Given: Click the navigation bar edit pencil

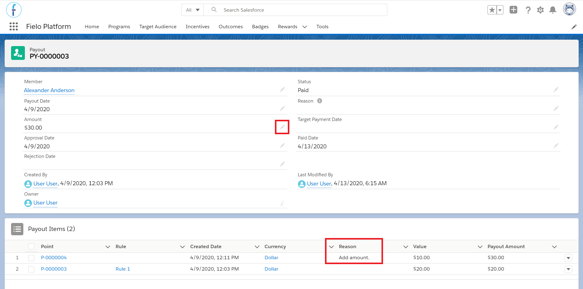Looking at the screenshot, I should pyautogui.click(x=574, y=27).
